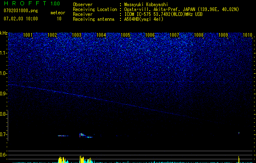Click the Receiver label
Image resolution: width=256 pixels, height=163 pixels.
[x=83, y=14]
